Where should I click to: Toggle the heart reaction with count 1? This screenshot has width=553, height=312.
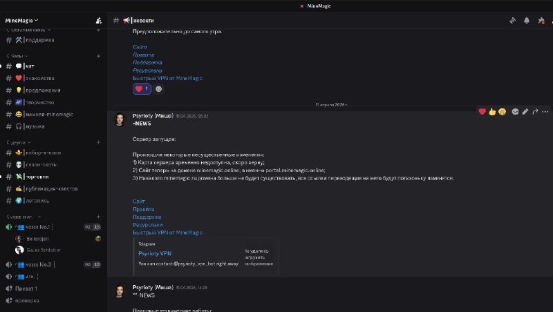(142, 89)
